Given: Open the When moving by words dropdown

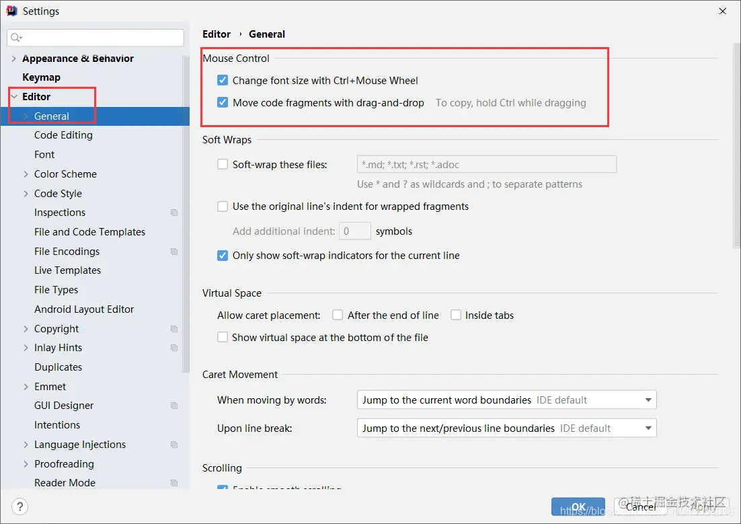Looking at the screenshot, I should click(506, 400).
